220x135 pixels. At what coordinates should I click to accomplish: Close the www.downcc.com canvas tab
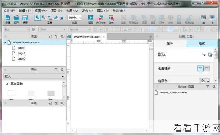[104, 36]
